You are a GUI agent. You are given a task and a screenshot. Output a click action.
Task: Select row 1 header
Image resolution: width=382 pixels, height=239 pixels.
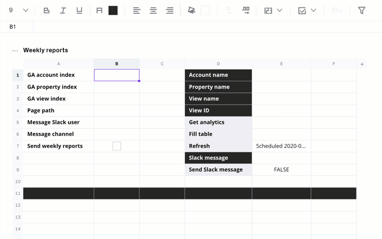(18, 75)
